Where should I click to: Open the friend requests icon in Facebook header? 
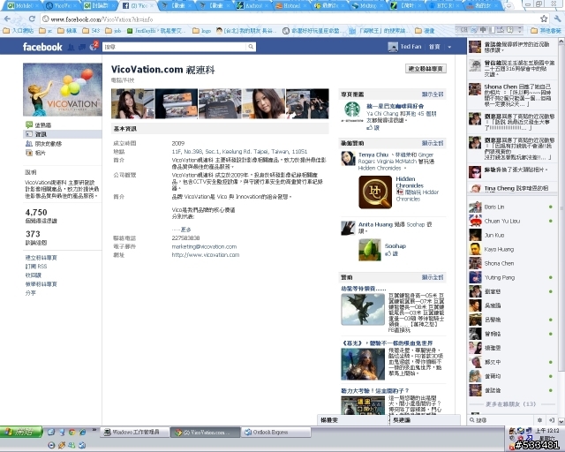click(71, 47)
